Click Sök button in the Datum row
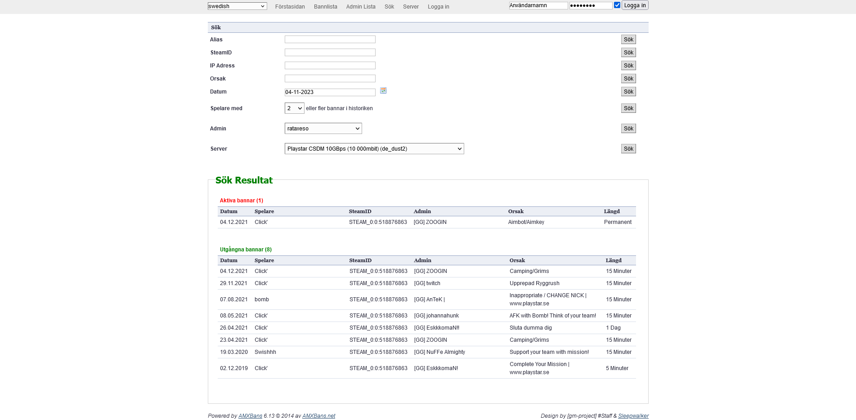Screen dimensions: 856x420 tap(628, 92)
